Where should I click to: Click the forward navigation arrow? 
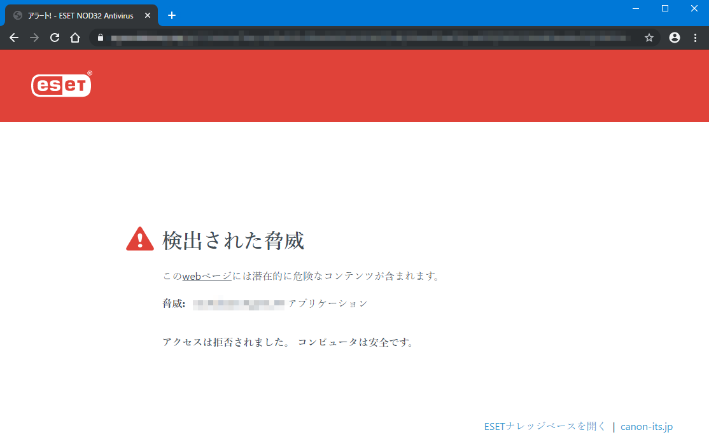[x=34, y=38]
